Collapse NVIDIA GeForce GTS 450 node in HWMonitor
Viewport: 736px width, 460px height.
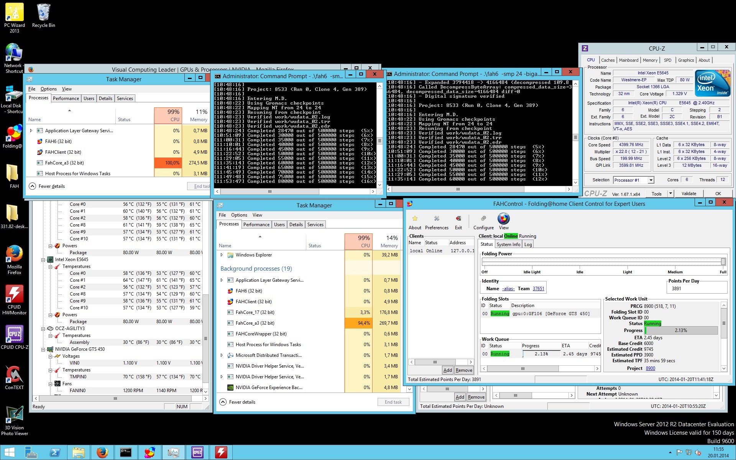[x=43, y=349]
